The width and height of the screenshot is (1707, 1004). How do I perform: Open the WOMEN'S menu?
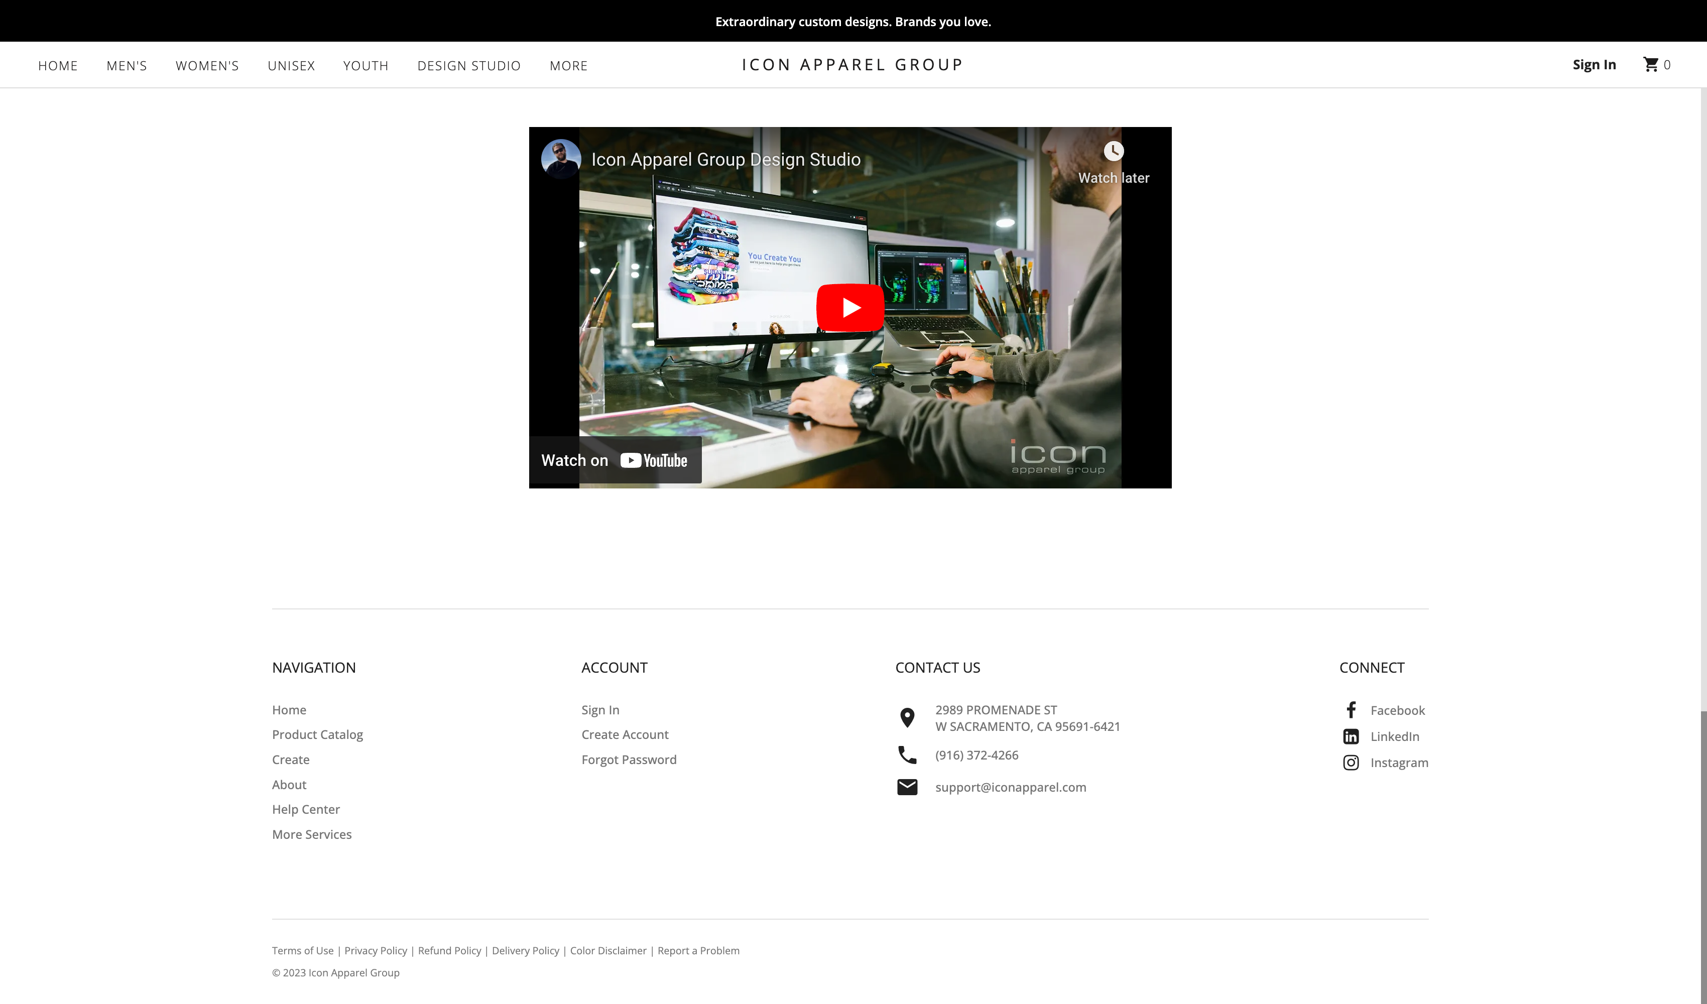pos(207,66)
